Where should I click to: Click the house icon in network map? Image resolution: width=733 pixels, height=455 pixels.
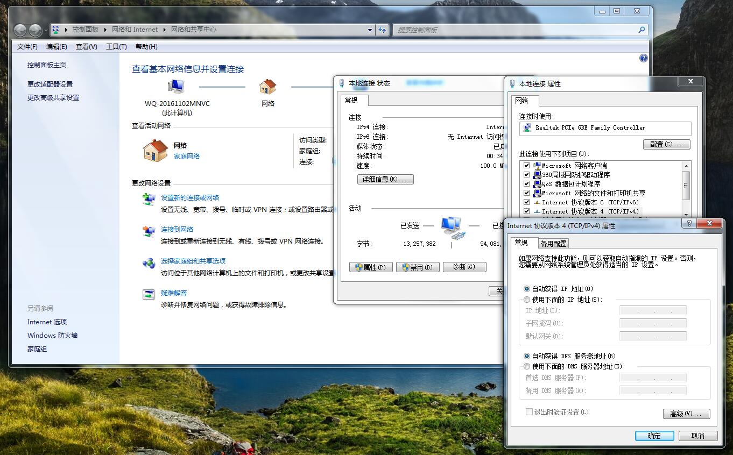point(267,87)
